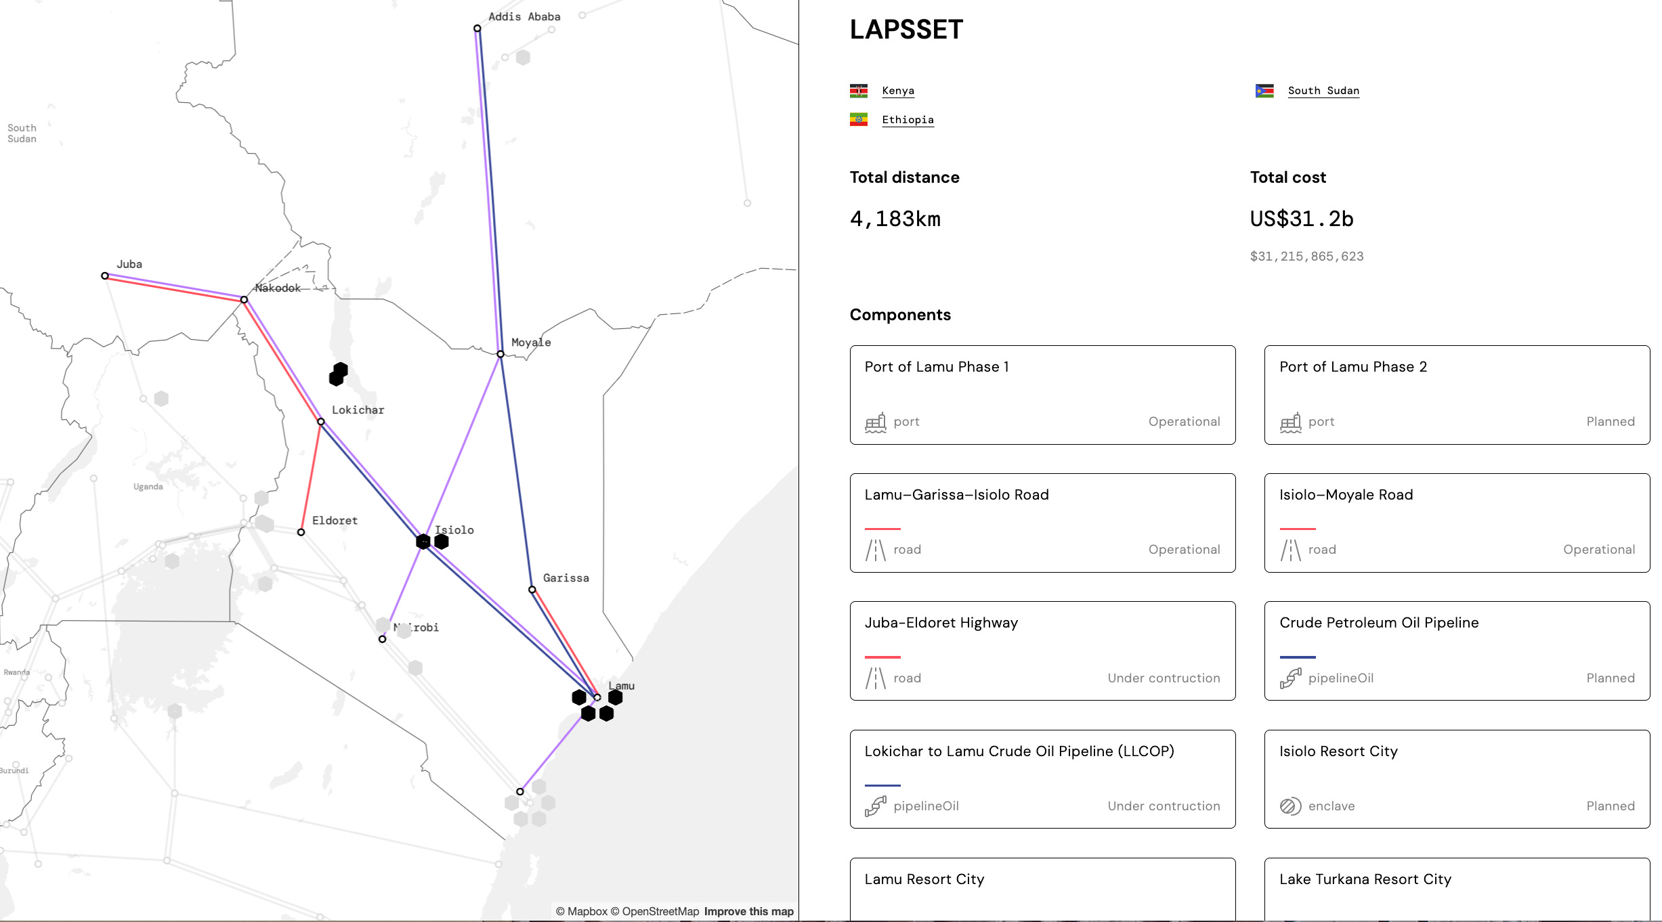Click the Ethiopia flag icon
1662x922 pixels.
[858, 120]
